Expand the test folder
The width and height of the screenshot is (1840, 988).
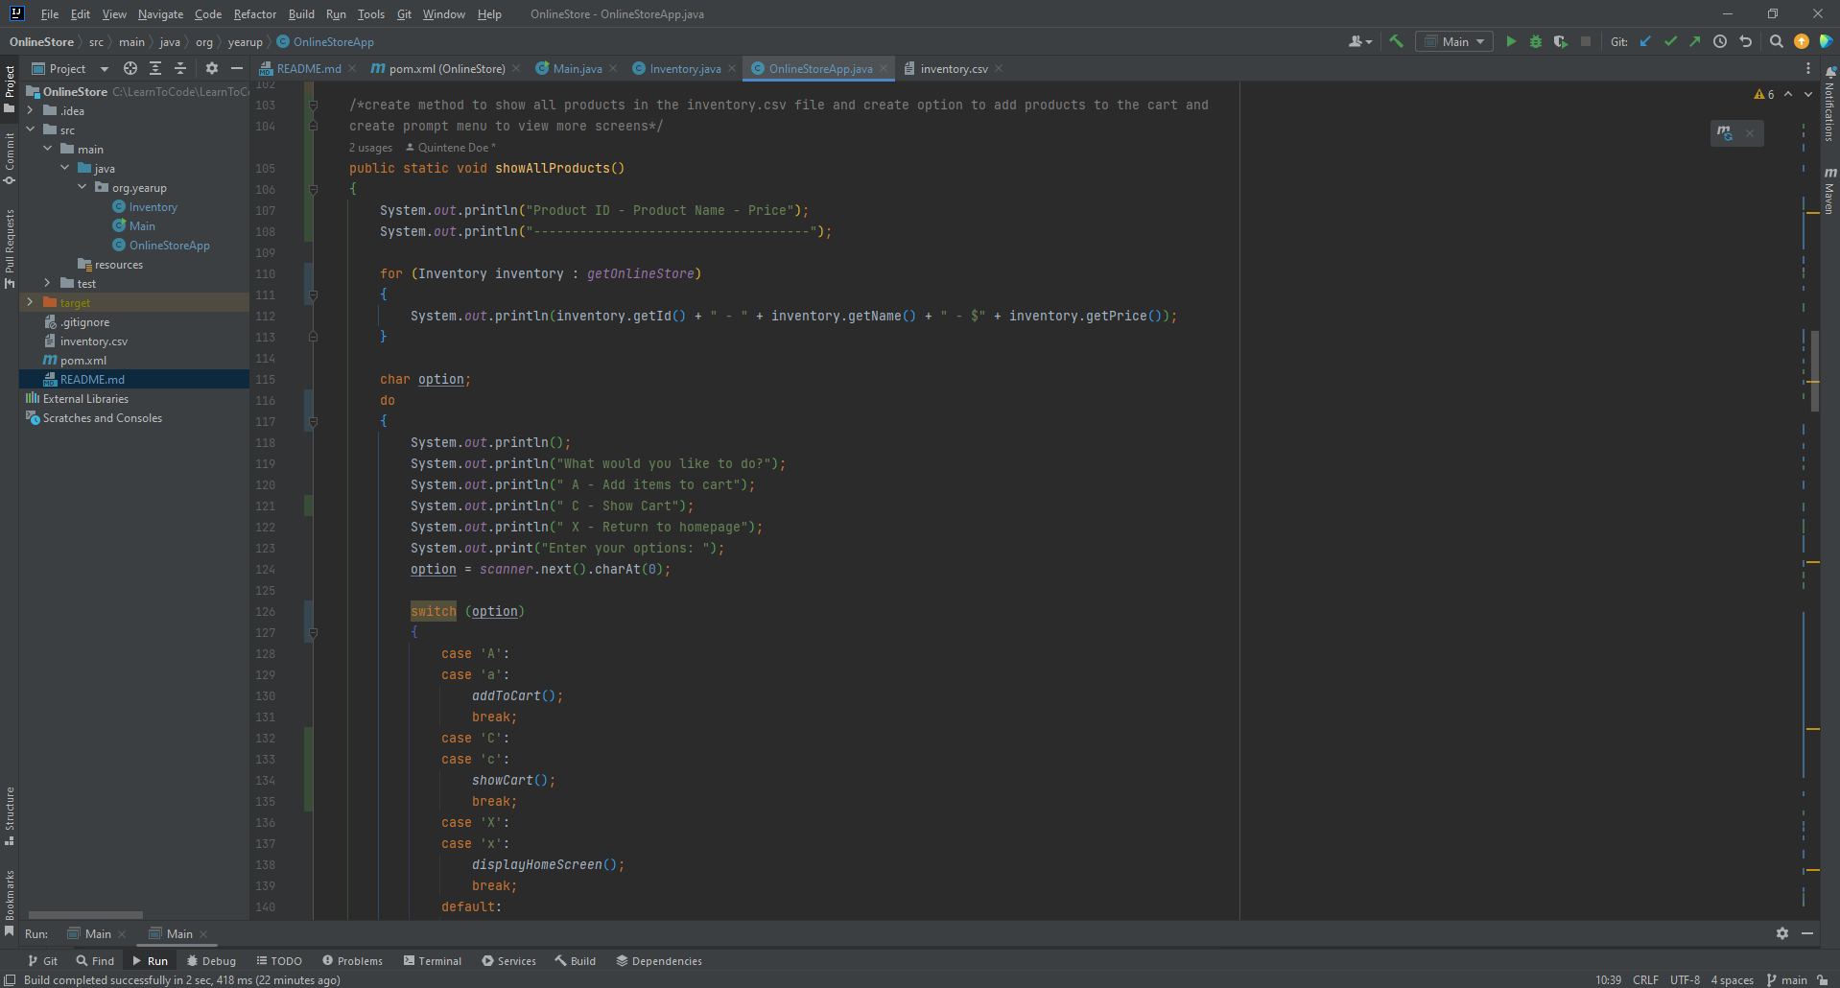coord(47,283)
